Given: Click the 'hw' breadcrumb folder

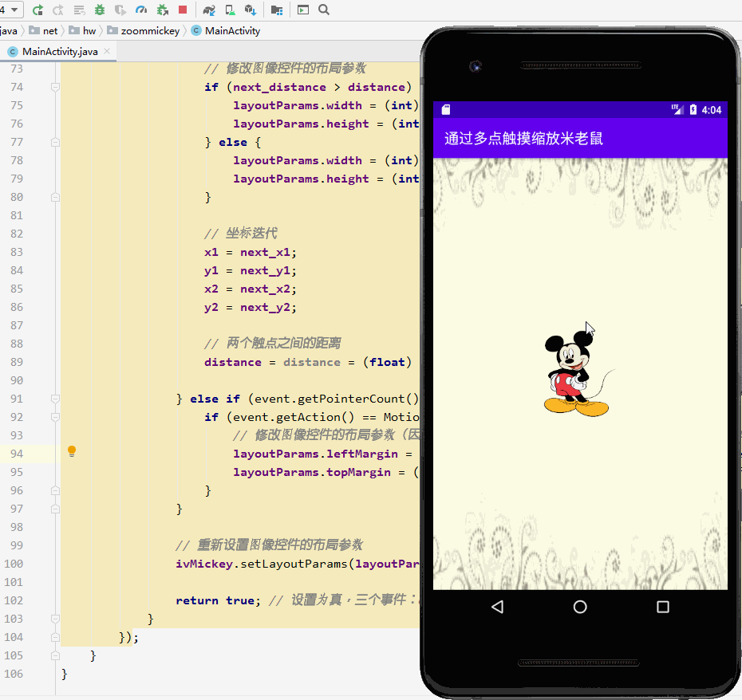Looking at the screenshot, I should pyautogui.click(x=83, y=31).
